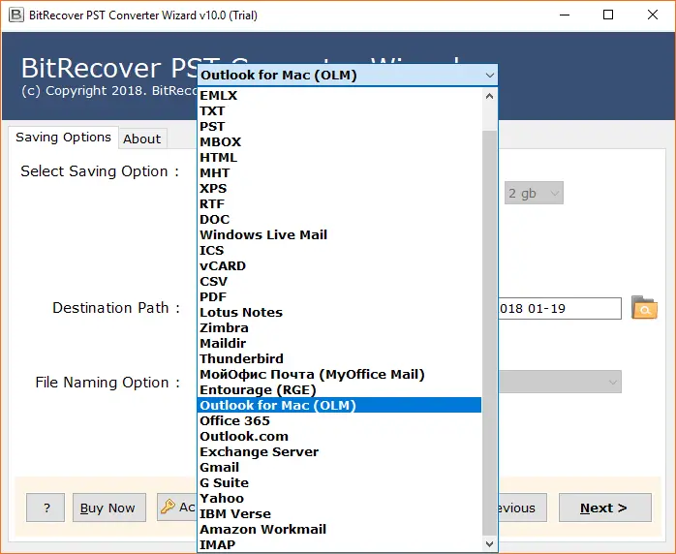Click the key icon on the Activate button
Screen dimensions: 676x554
coord(168,507)
